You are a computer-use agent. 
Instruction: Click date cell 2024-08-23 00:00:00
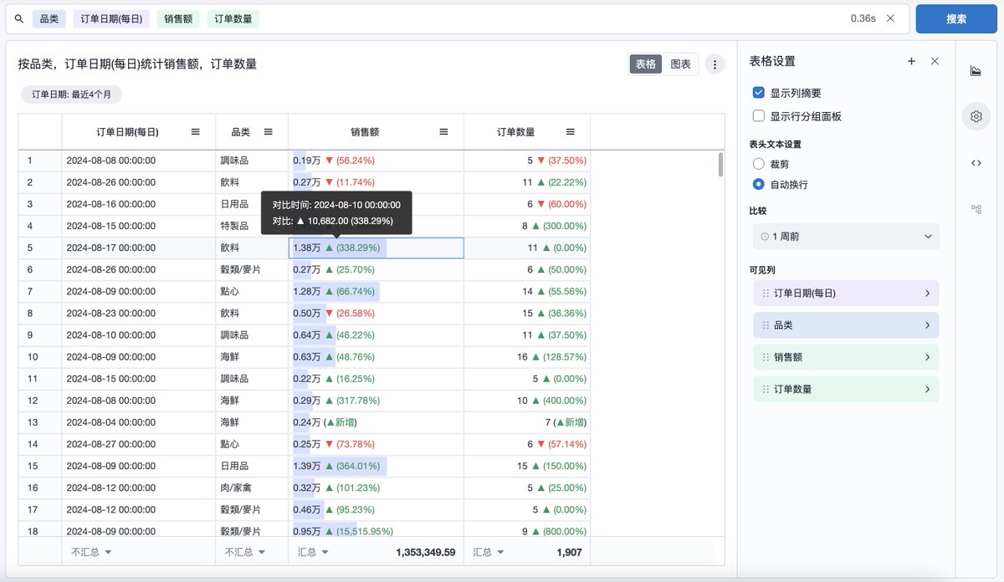tap(138, 314)
